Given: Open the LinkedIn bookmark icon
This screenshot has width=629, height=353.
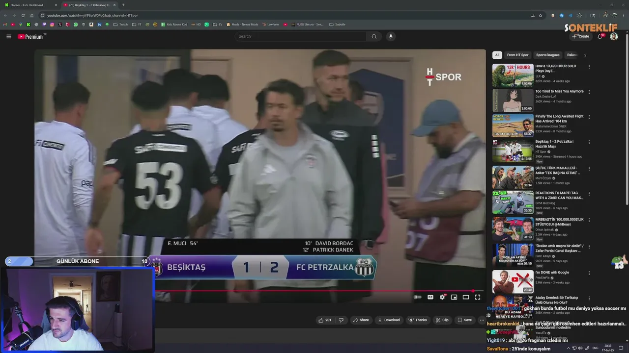Looking at the screenshot, I should click(99, 25).
